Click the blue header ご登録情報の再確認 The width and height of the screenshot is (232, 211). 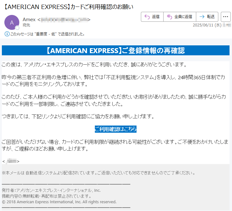coord(116,50)
